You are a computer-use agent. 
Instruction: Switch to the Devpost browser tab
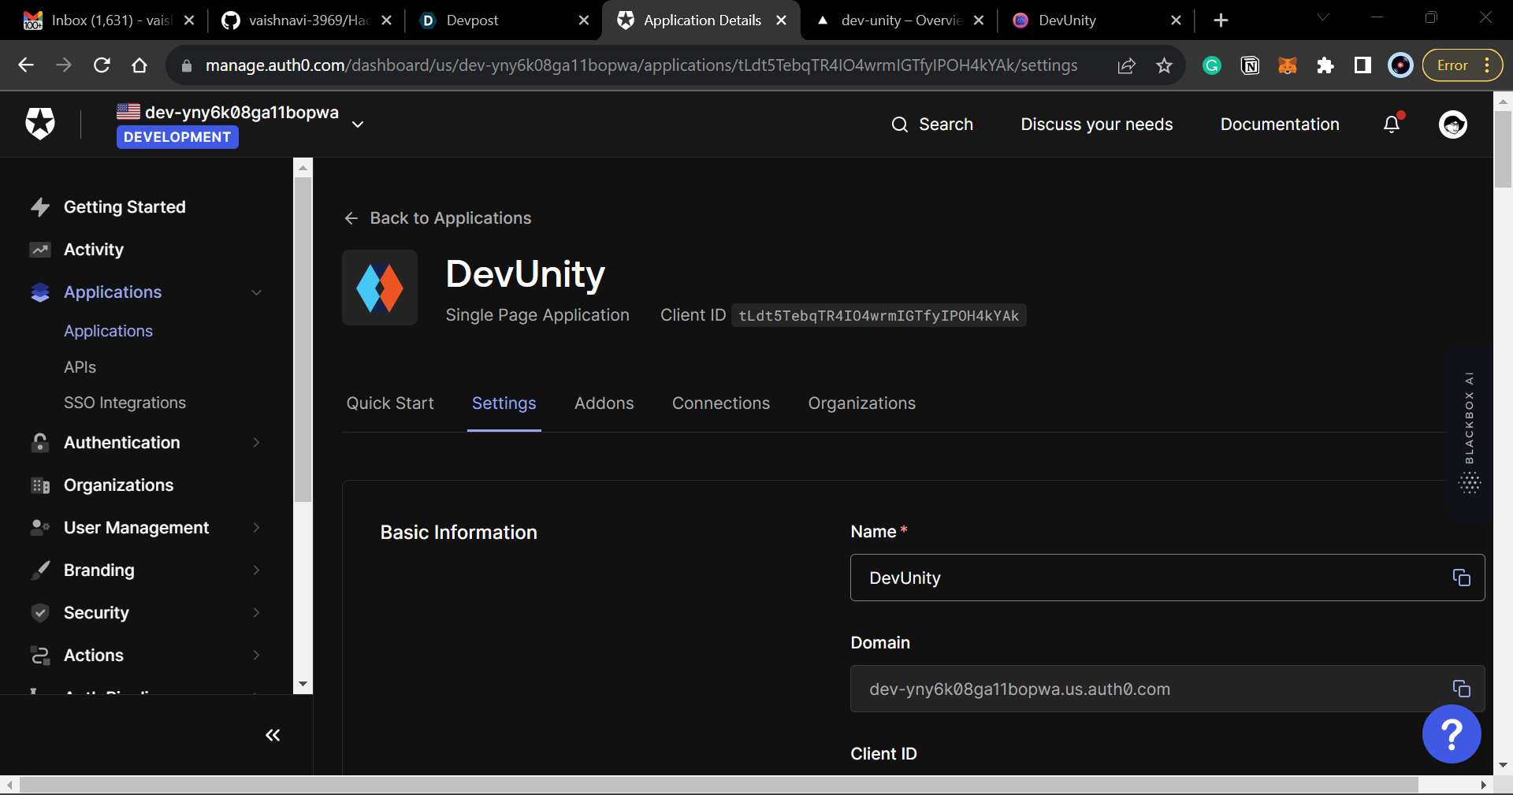(504, 20)
